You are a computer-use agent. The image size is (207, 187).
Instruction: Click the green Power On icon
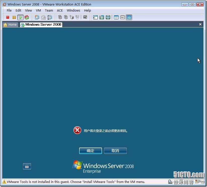20,17
